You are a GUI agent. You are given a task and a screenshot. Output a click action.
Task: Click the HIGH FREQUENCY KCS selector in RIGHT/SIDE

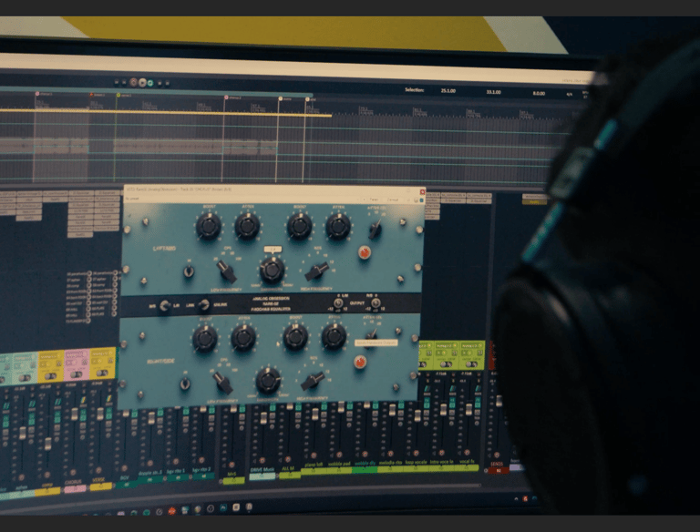tap(313, 380)
